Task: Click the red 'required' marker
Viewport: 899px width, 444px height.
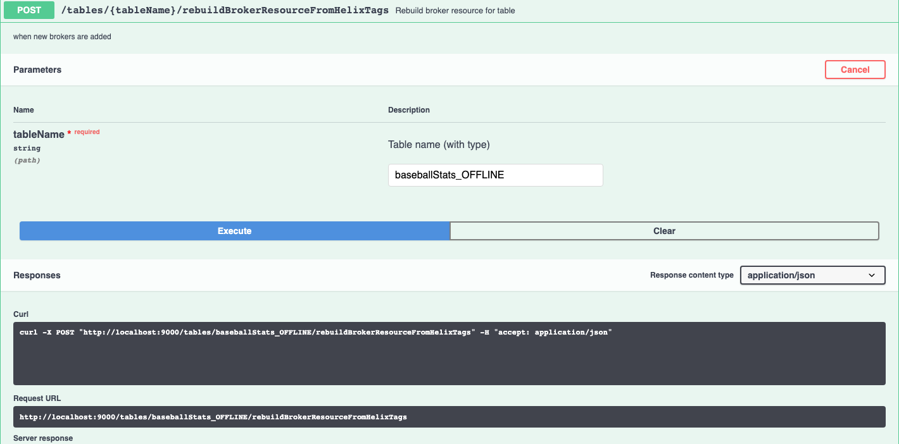Action: coord(87,132)
